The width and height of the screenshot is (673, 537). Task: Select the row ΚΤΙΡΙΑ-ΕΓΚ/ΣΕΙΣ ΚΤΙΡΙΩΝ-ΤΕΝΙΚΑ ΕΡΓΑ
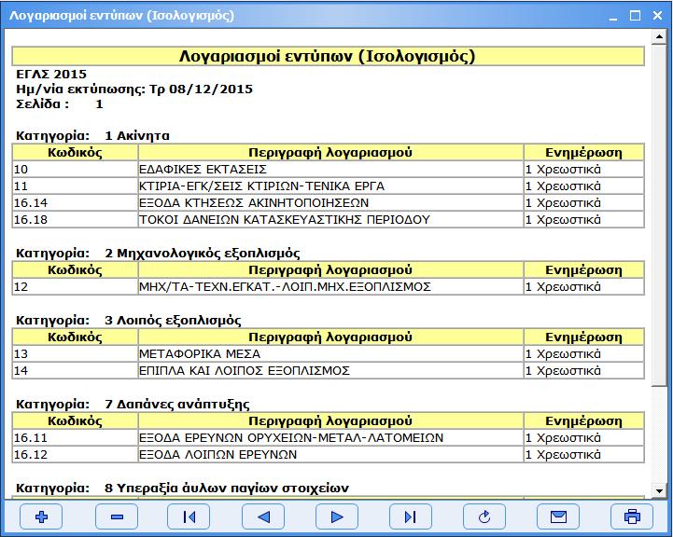(x=329, y=186)
